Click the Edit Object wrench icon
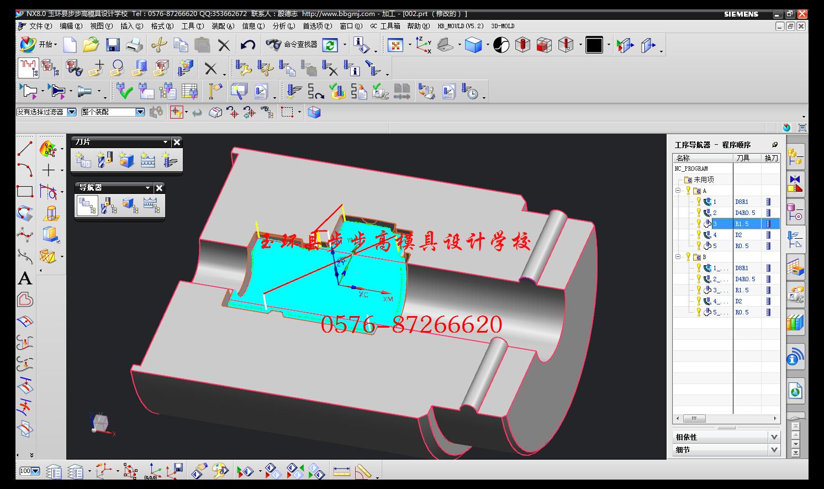Viewport: 824px width, 489px height. pyautogui.click(x=243, y=69)
